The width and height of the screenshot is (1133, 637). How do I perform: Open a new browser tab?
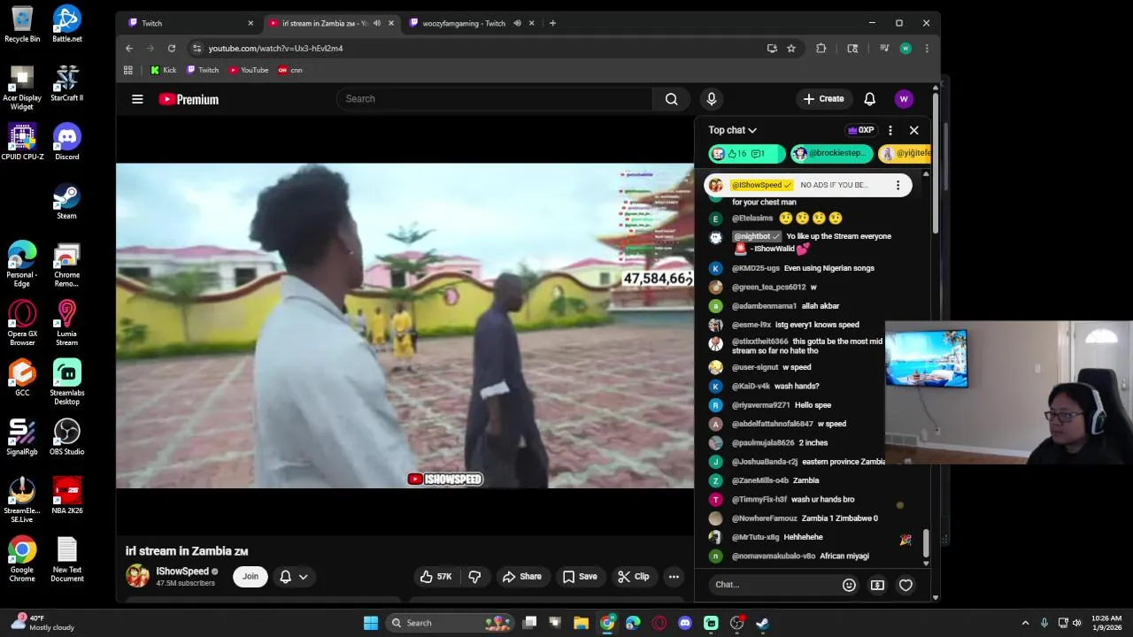click(552, 23)
